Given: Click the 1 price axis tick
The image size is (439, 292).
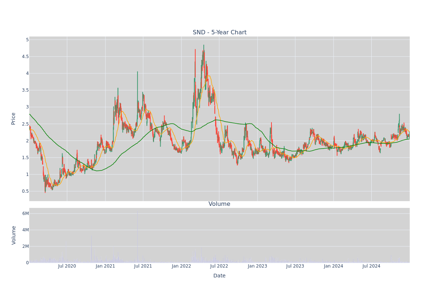Looking at the screenshot, I should tap(27, 174).
